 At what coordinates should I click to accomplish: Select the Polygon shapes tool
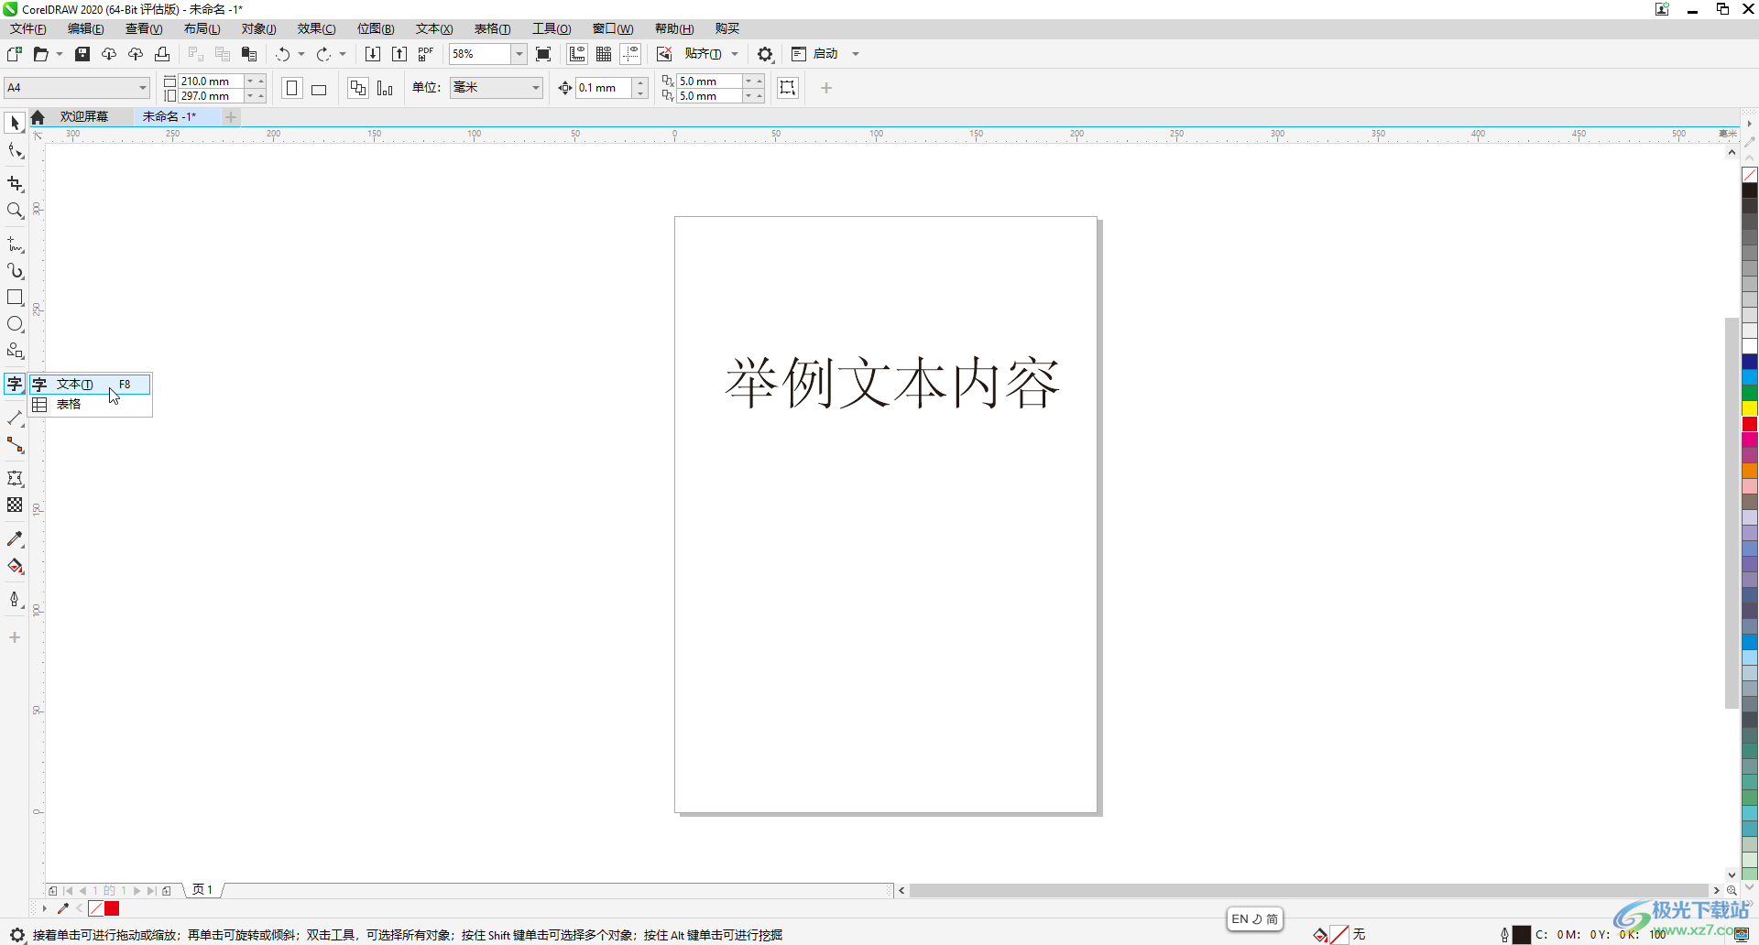[x=15, y=351]
